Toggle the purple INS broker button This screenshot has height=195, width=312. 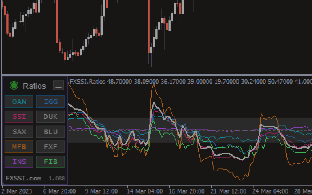(x=19, y=161)
